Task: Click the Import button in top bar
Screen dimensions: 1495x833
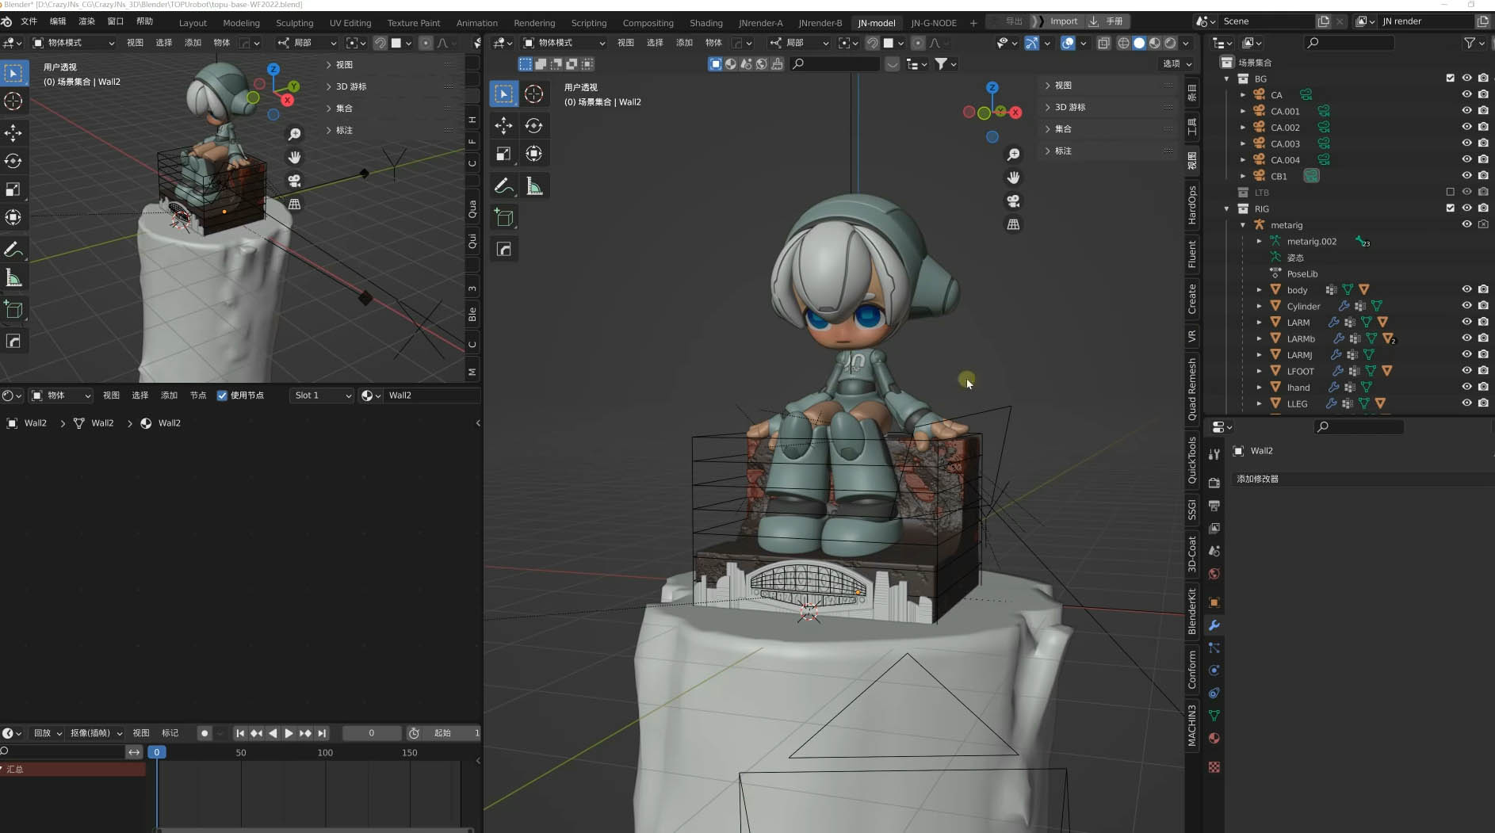Action: click(1064, 21)
